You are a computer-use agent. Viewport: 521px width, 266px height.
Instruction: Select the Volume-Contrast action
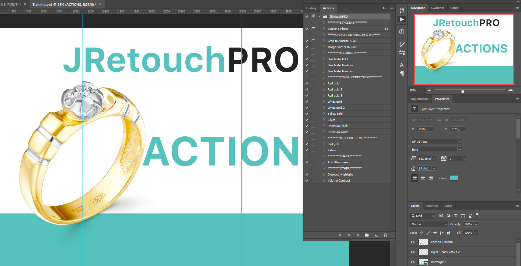click(x=339, y=181)
